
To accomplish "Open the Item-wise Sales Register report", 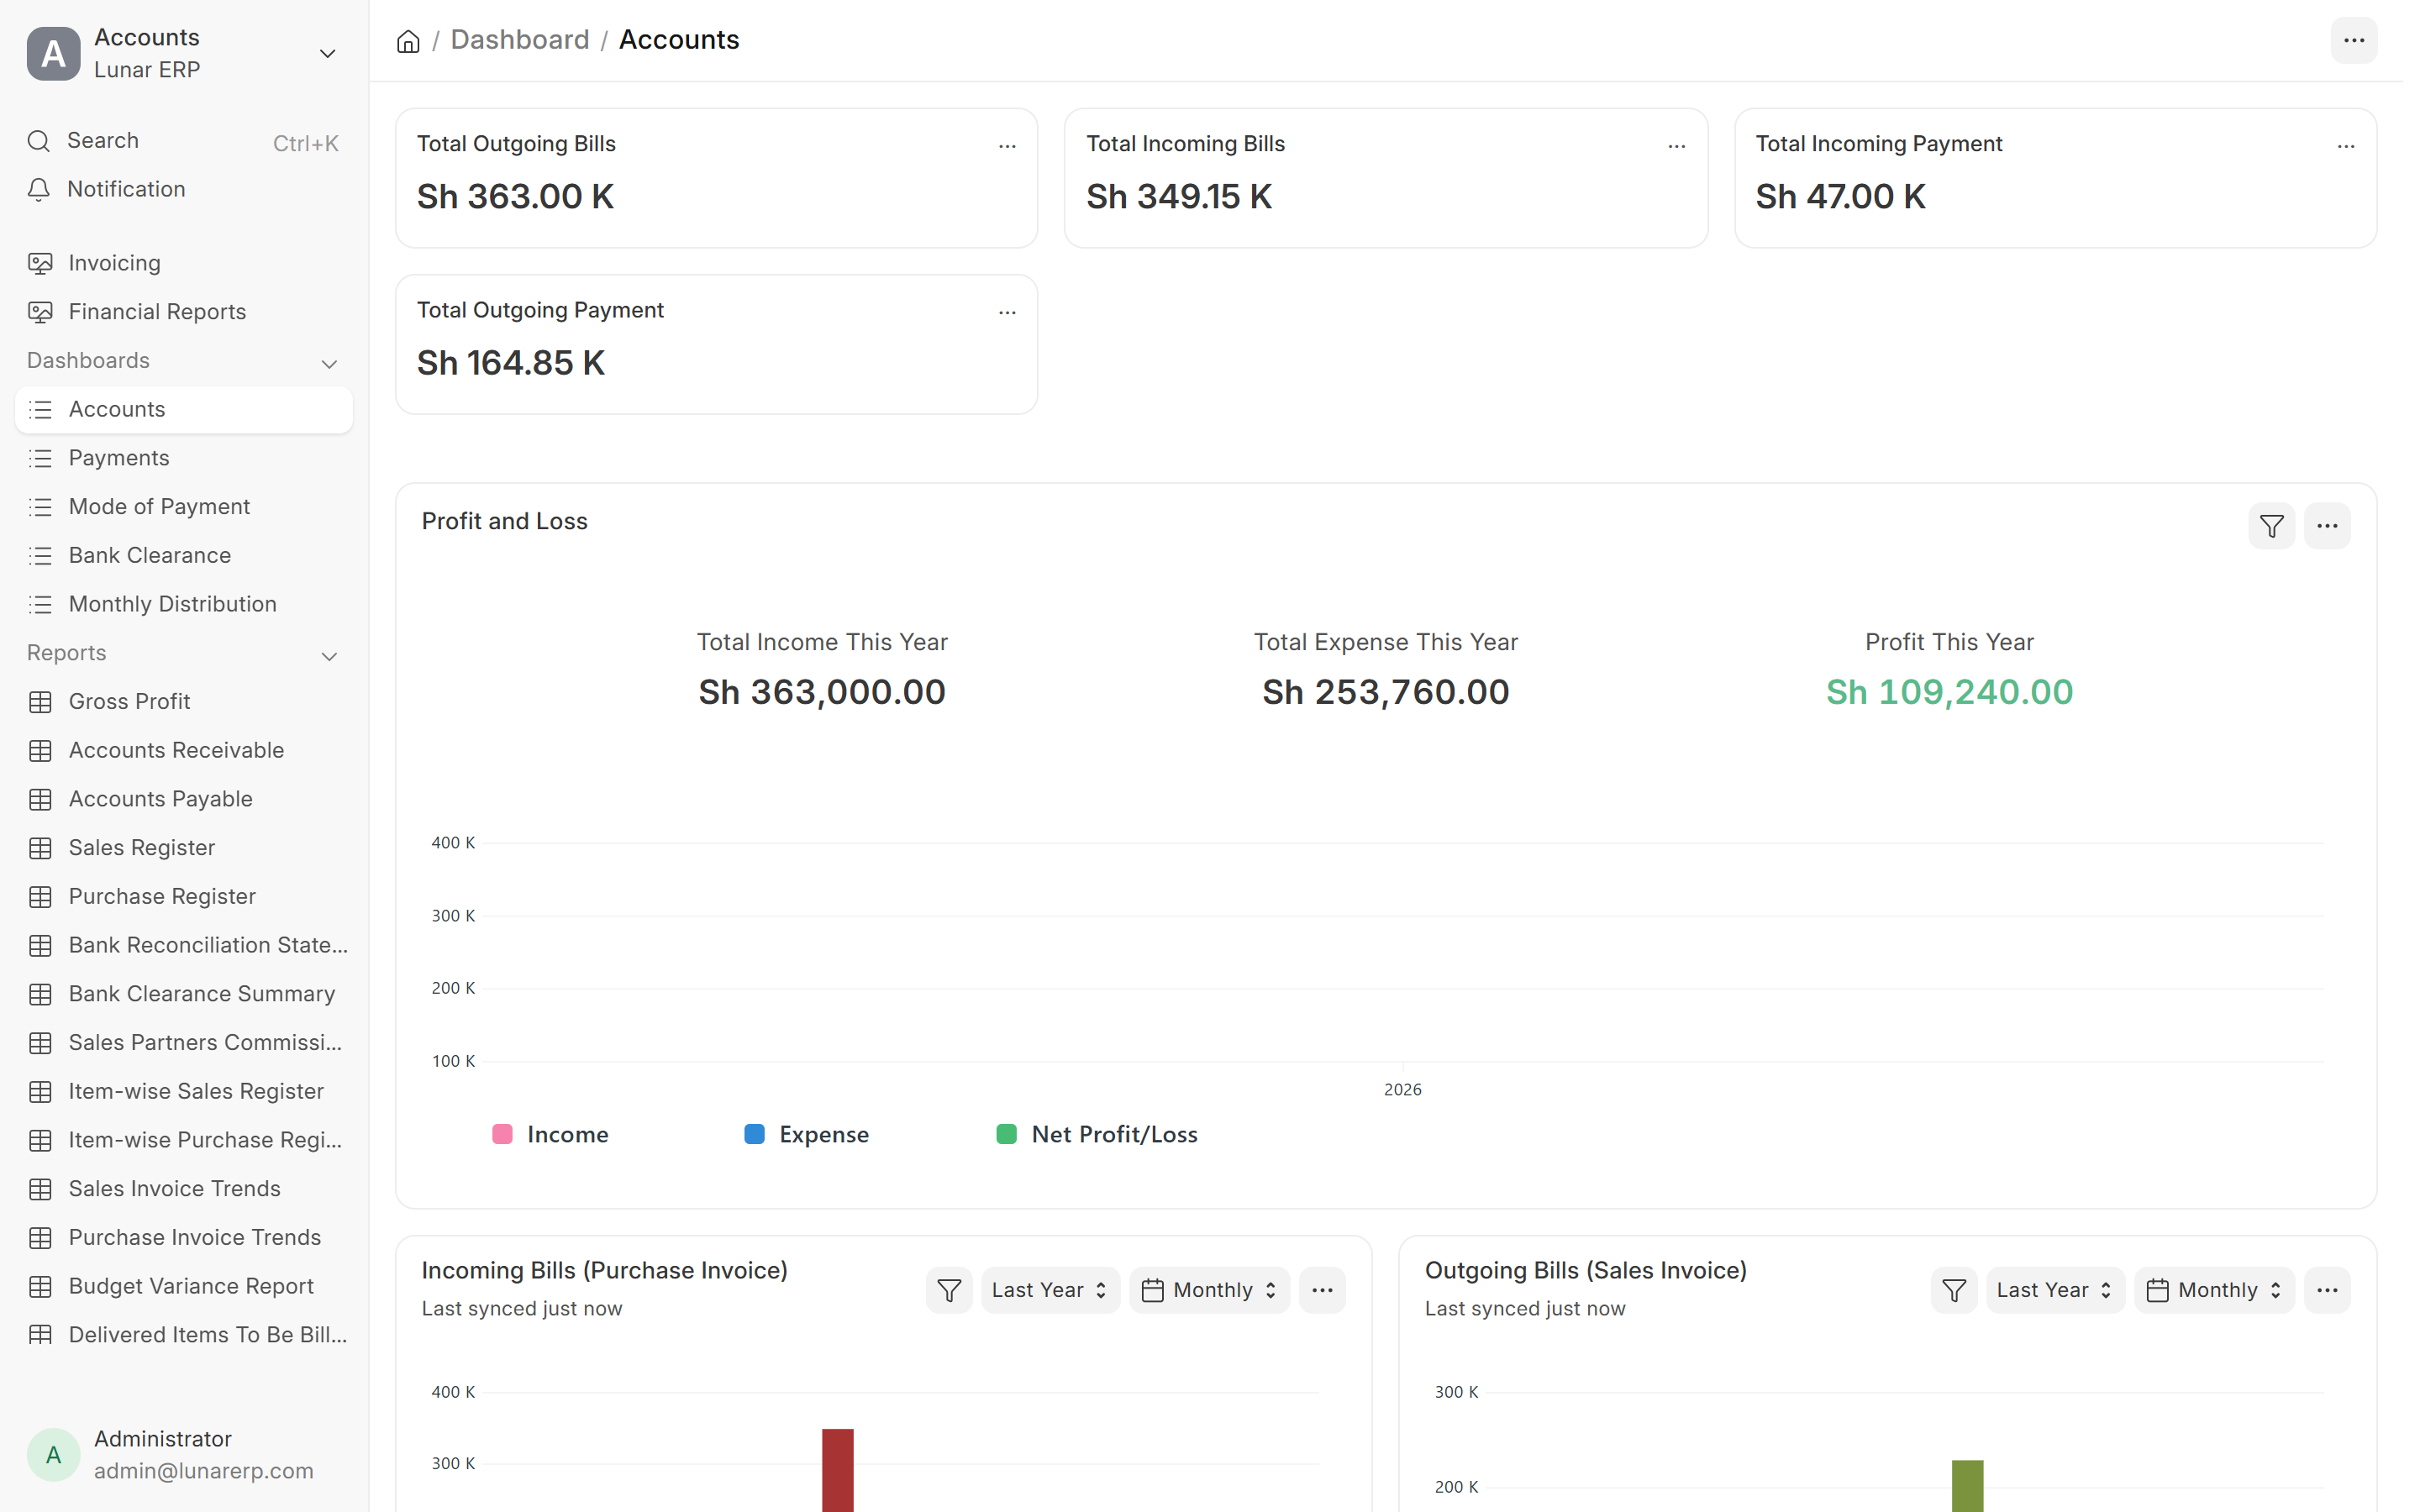I will [x=184, y=1091].
